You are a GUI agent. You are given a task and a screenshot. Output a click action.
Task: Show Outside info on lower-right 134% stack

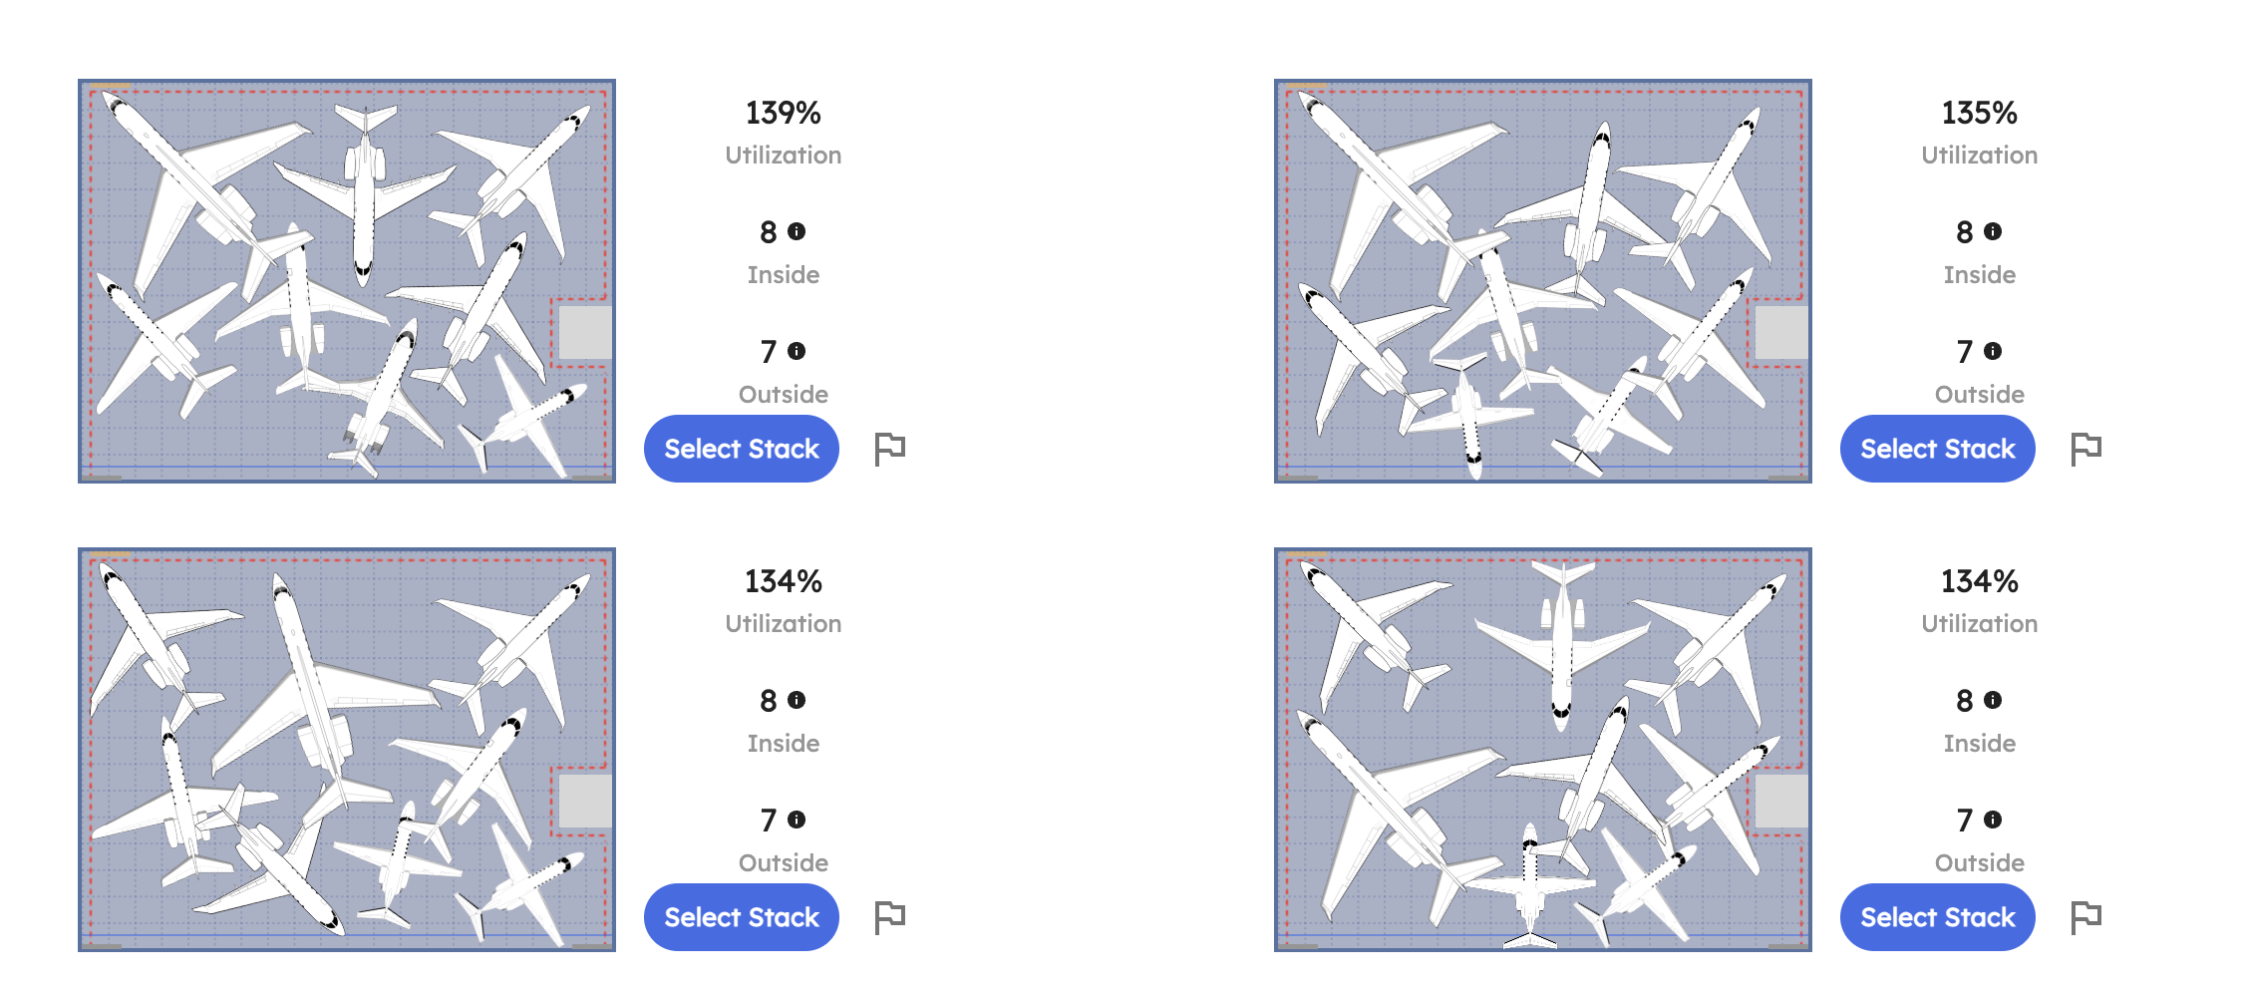click(x=1993, y=820)
